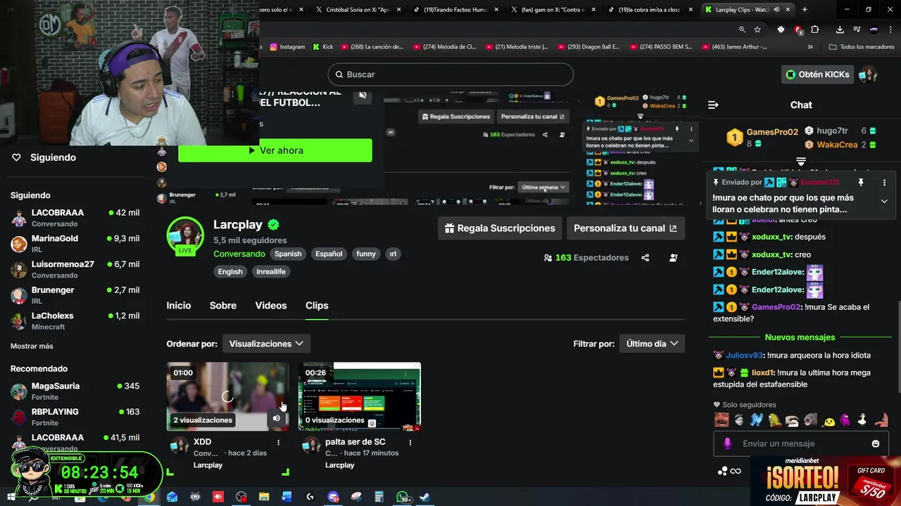Screen dimensions: 901x506
Task: Open Luisormenoa27 channel in sidebar
Action: [75, 270]
